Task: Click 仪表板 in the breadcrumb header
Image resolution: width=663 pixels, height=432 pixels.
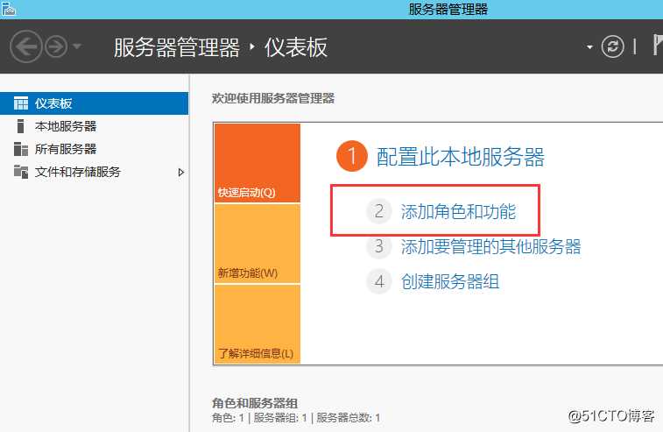Action: 296,47
